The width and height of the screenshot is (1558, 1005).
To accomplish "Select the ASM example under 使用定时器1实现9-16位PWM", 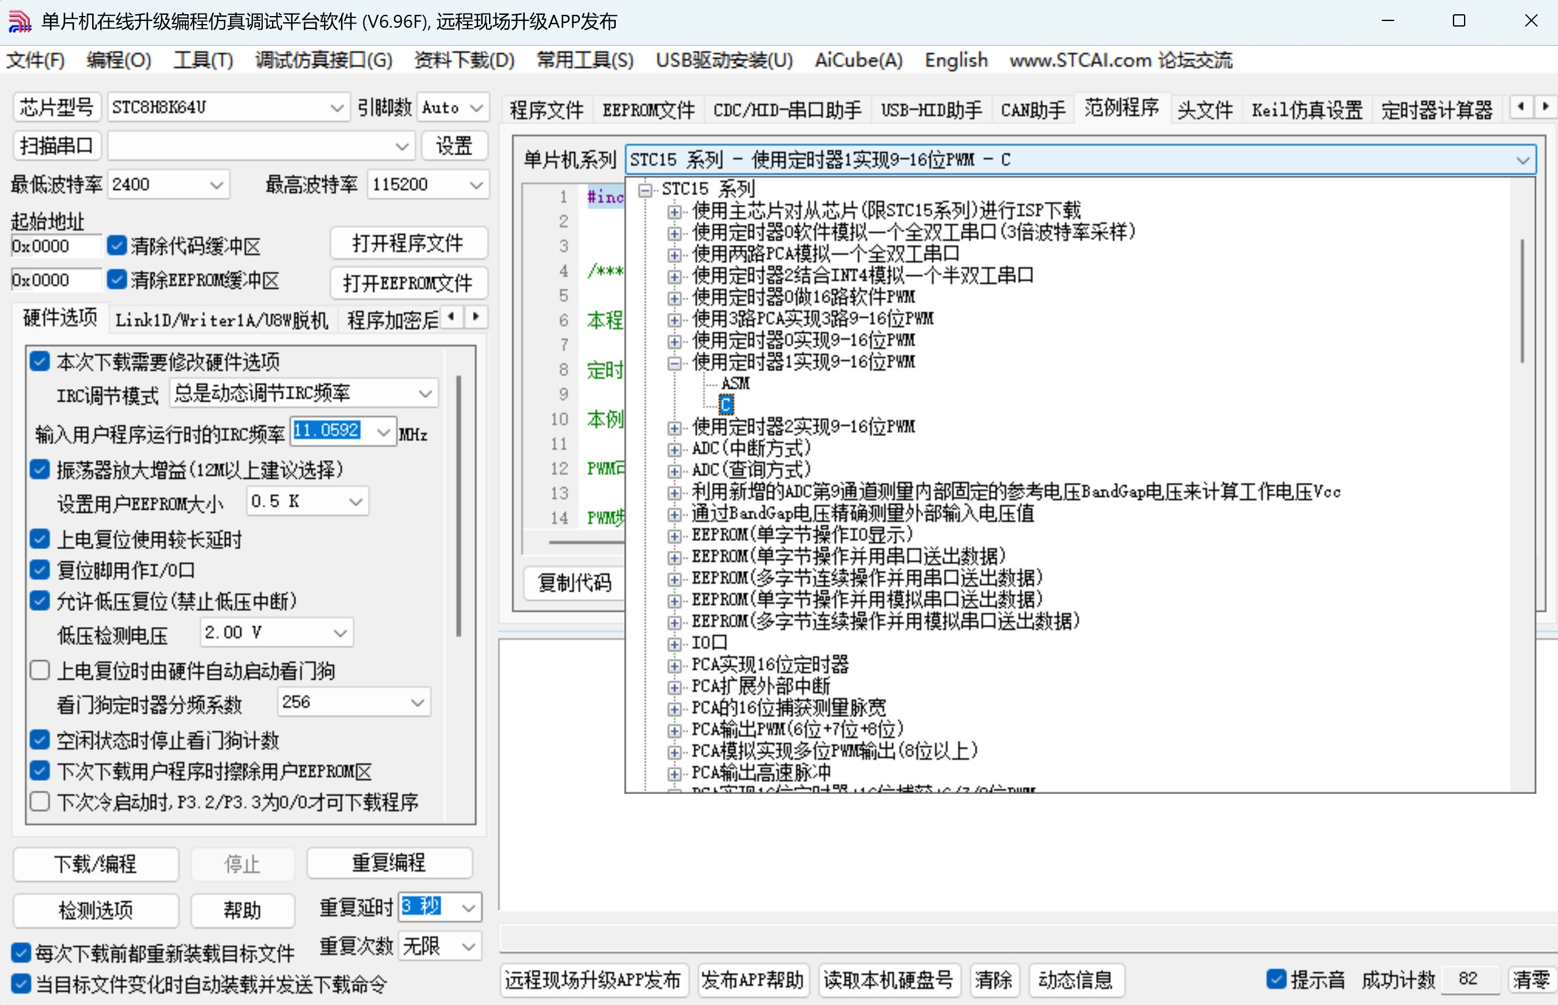I will coord(736,383).
